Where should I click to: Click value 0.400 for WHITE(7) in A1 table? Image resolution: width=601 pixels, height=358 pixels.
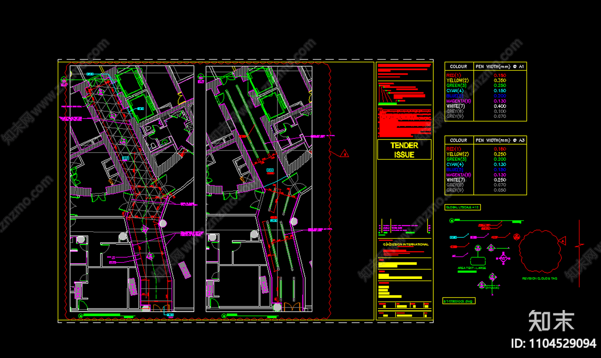pyautogui.click(x=500, y=106)
